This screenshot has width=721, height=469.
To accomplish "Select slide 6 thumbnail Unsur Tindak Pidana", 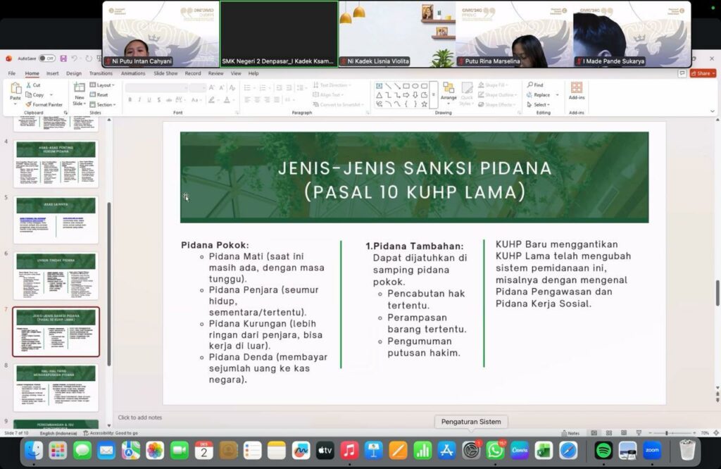I will click(x=56, y=275).
